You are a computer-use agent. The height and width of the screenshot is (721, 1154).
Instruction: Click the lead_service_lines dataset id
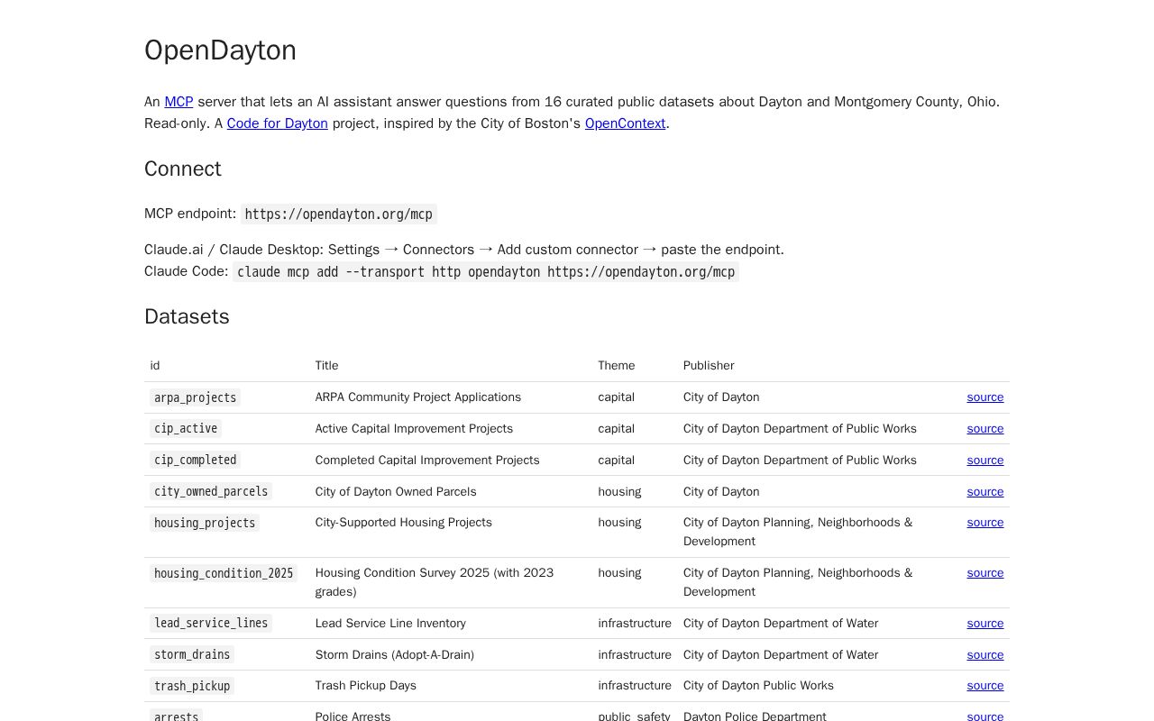[x=211, y=624]
